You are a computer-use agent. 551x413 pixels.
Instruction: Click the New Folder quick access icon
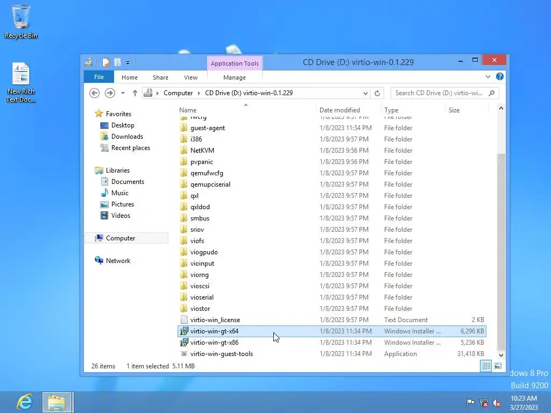pos(117,62)
